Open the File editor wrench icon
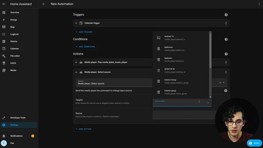Viewport: 263px width, 148px height. point(4,56)
